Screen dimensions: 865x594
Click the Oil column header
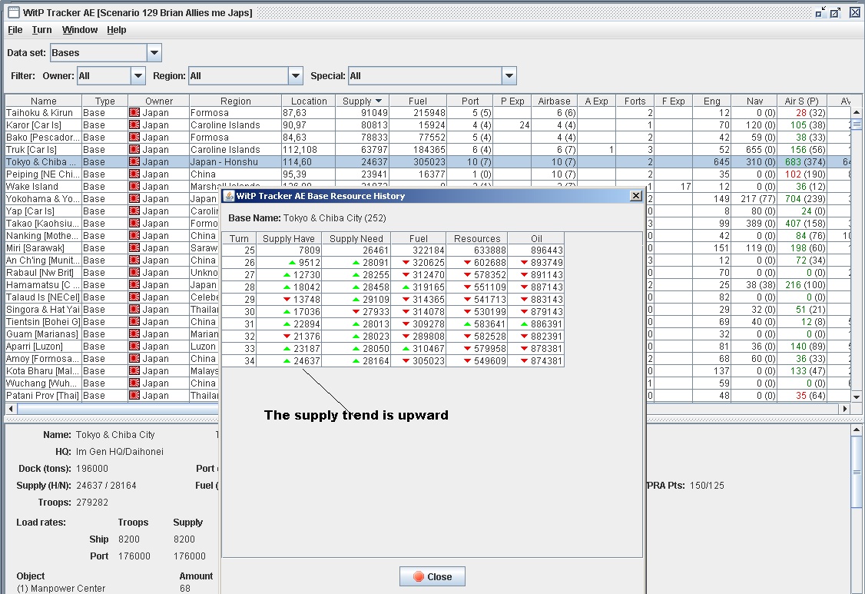pyautogui.click(x=536, y=238)
